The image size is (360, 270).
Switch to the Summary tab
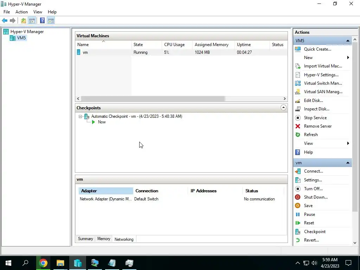[x=85, y=239]
